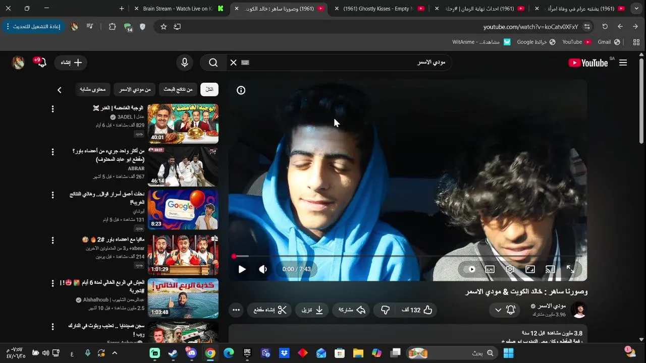646x363 pixels.
Task: Cast the video with the Cast icon
Action: (x=551, y=269)
